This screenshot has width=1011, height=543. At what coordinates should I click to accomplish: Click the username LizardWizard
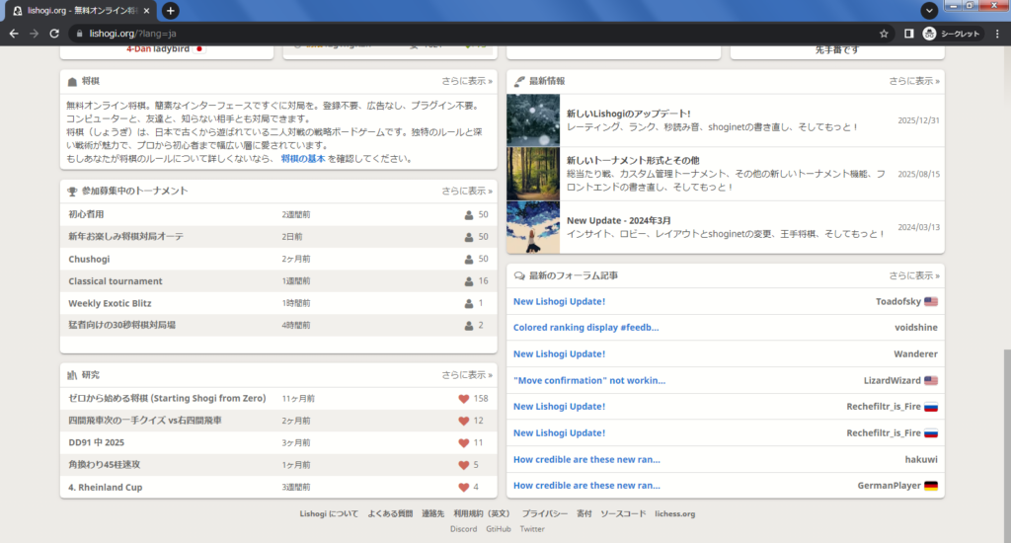click(x=892, y=380)
